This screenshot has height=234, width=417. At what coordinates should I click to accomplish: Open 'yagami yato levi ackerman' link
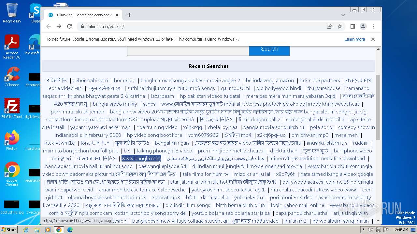pos(100,127)
